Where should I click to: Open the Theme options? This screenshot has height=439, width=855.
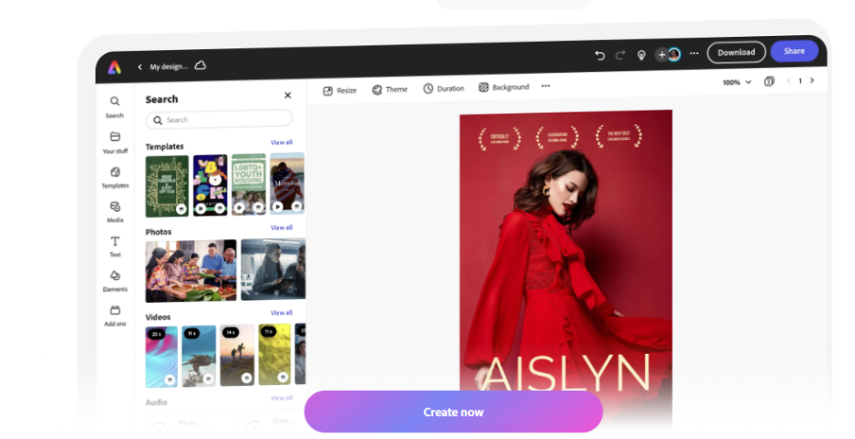coord(390,90)
